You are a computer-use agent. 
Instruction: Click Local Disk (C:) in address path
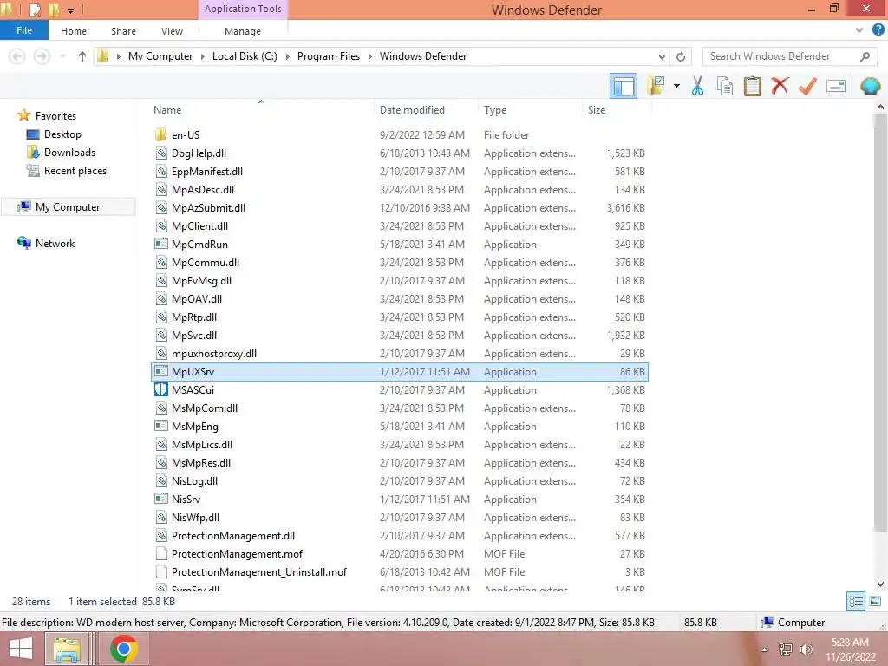tap(245, 56)
